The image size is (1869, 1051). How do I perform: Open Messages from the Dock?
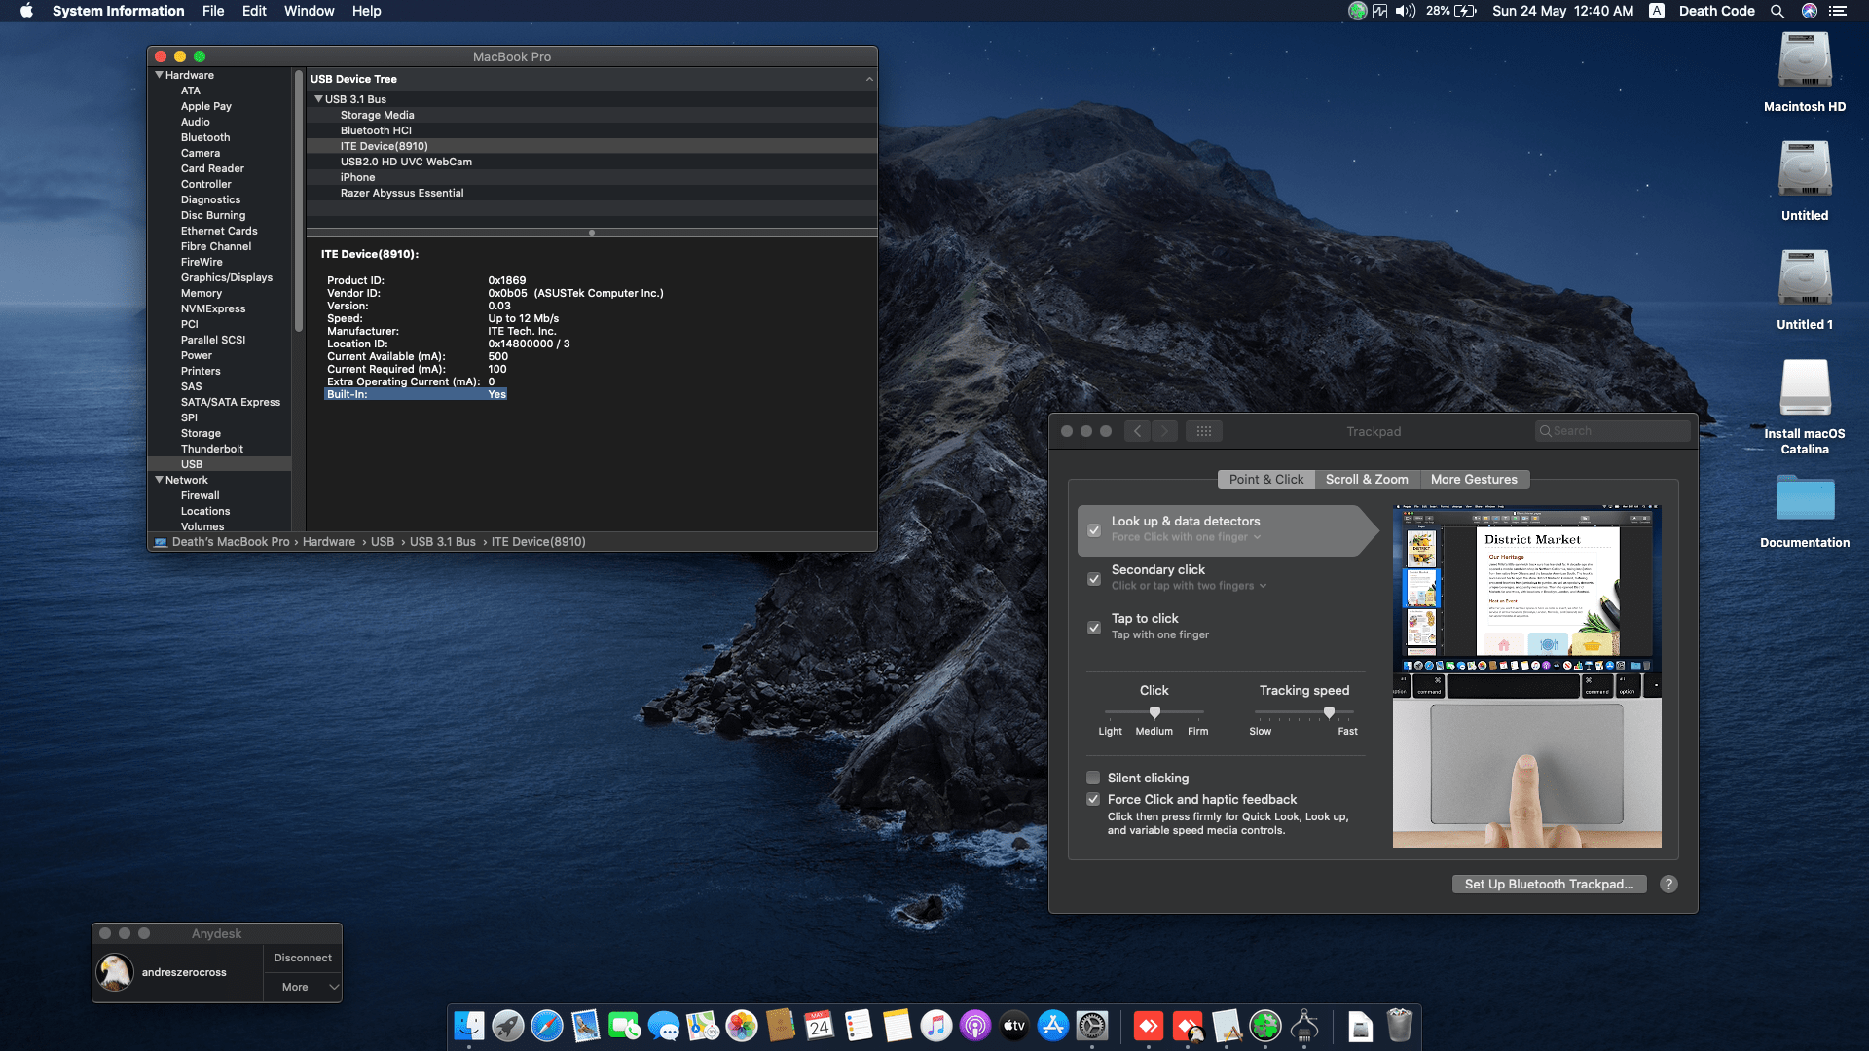point(664,1026)
